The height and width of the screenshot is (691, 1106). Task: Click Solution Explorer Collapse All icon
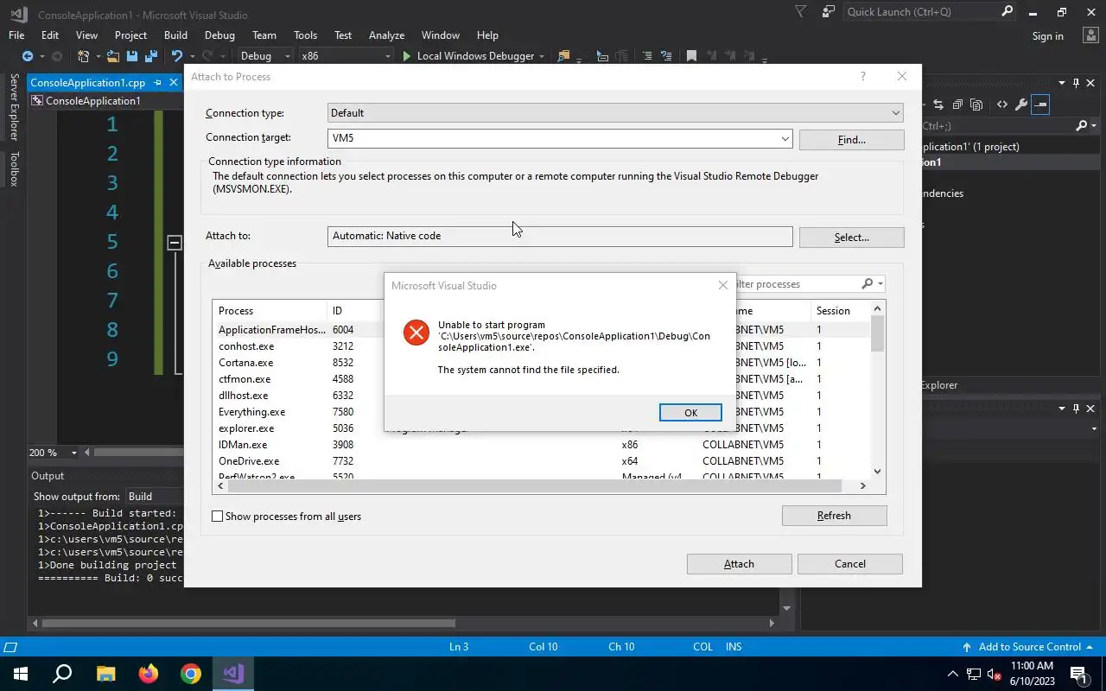957,105
